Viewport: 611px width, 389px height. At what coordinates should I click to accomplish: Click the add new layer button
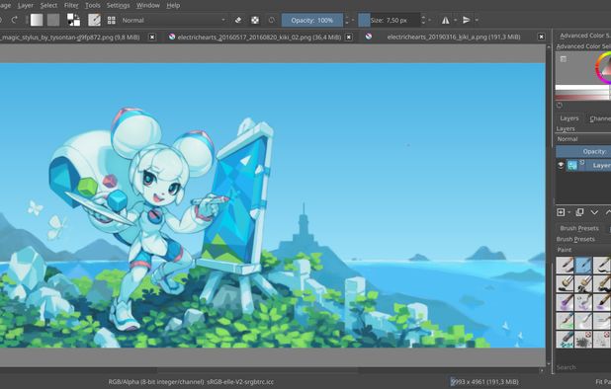click(561, 212)
